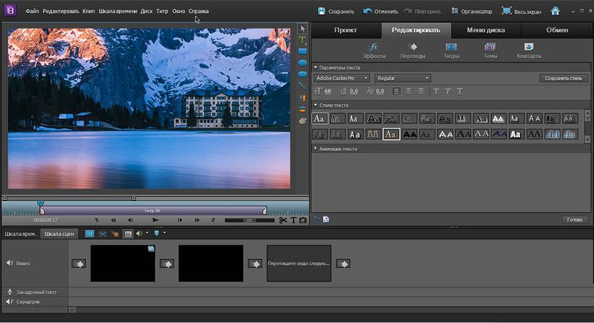Switch to the Обмен tab
This screenshot has width=594, height=323.
tap(557, 30)
